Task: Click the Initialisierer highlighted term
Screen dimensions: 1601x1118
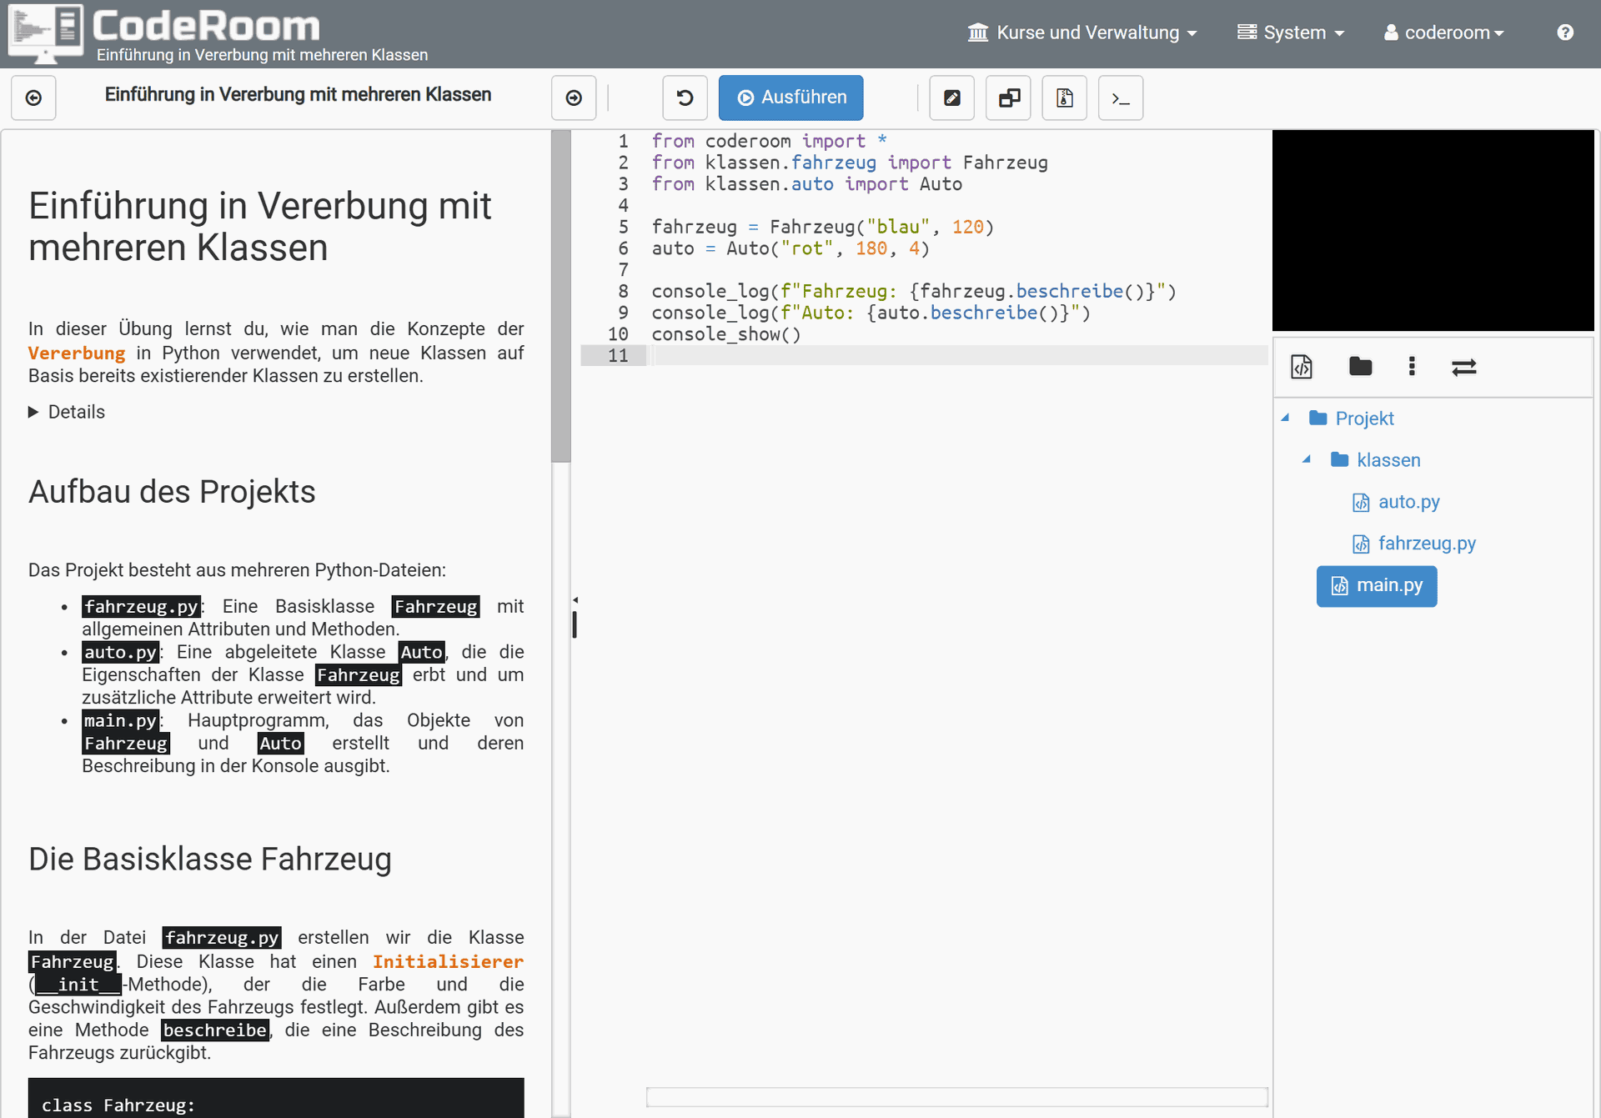Action: click(448, 961)
